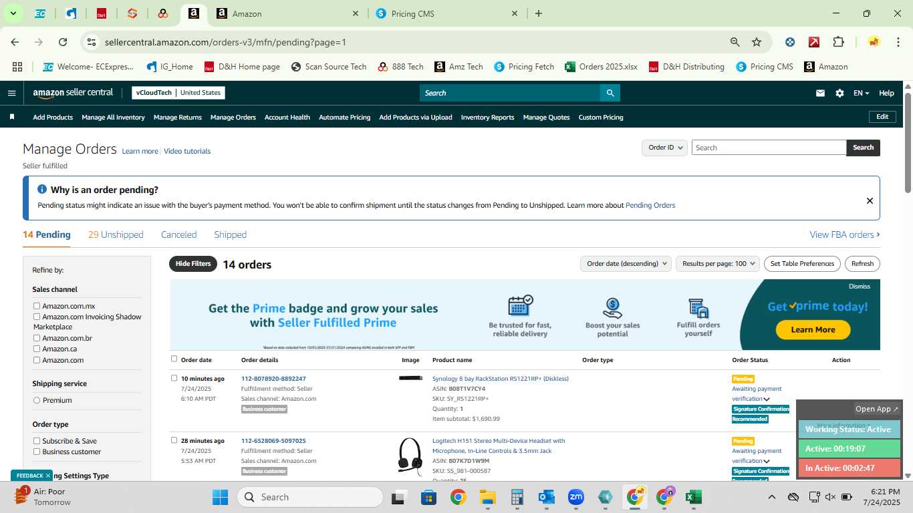Open the Calculator taskbar icon
The width and height of the screenshot is (913, 513).
[517, 497]
